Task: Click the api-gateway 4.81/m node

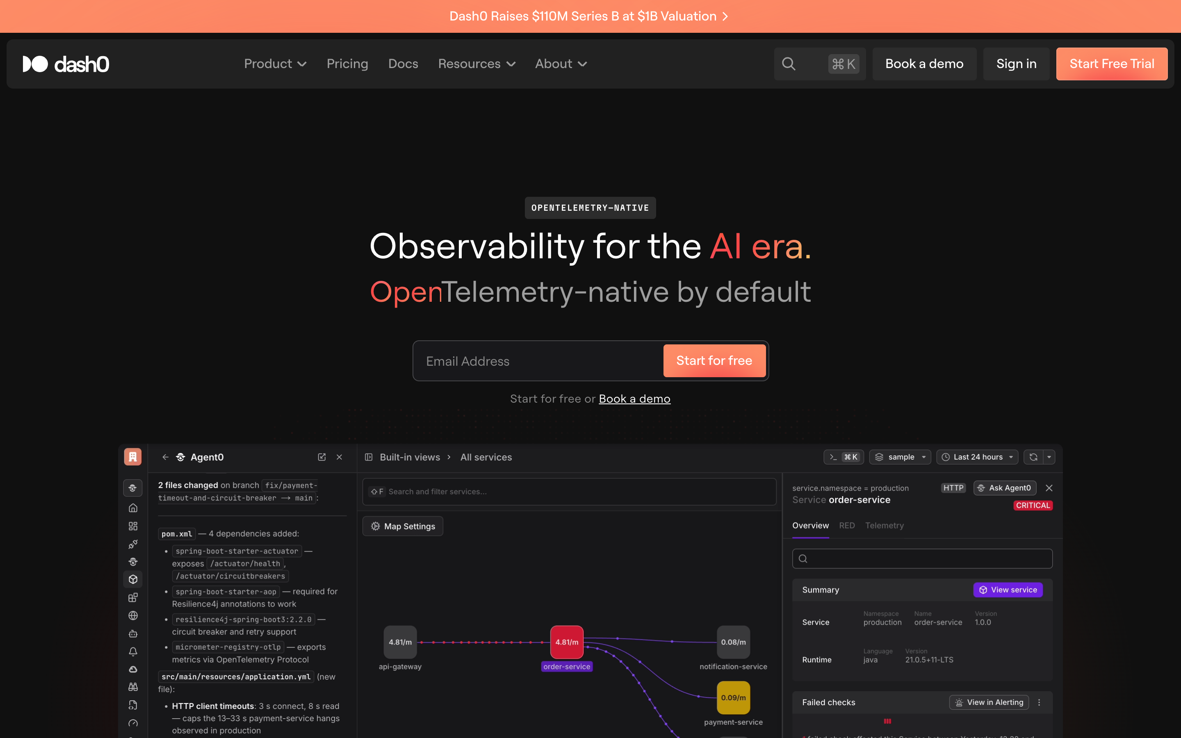Action: pos(400,642)
